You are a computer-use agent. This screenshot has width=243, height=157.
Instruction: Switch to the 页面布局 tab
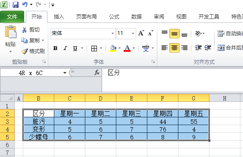(86, 16)
